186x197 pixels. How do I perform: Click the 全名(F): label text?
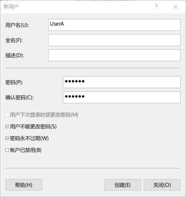pyautogui.click(x=14, y=40)
